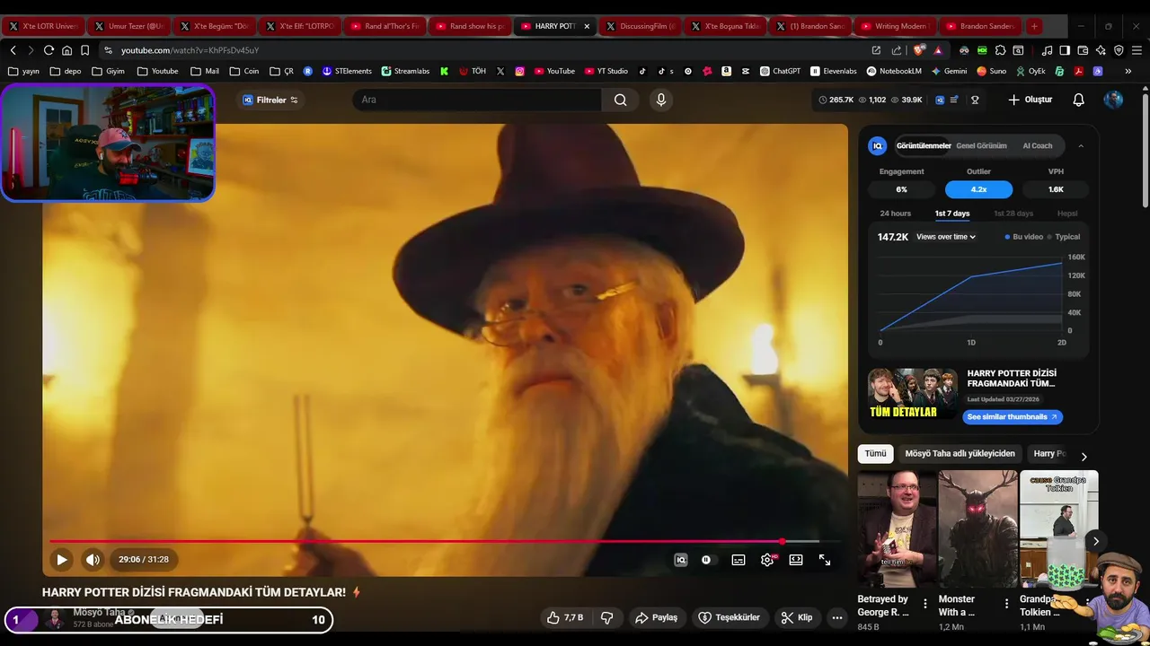
Task: Open browser extensions puzzle icon
Action: click(x=1000, y=50)
